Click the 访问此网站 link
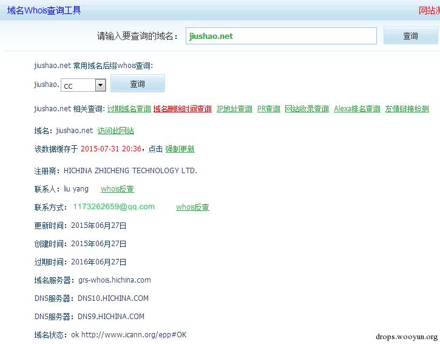The image size is (440, 344). [115, 131]
